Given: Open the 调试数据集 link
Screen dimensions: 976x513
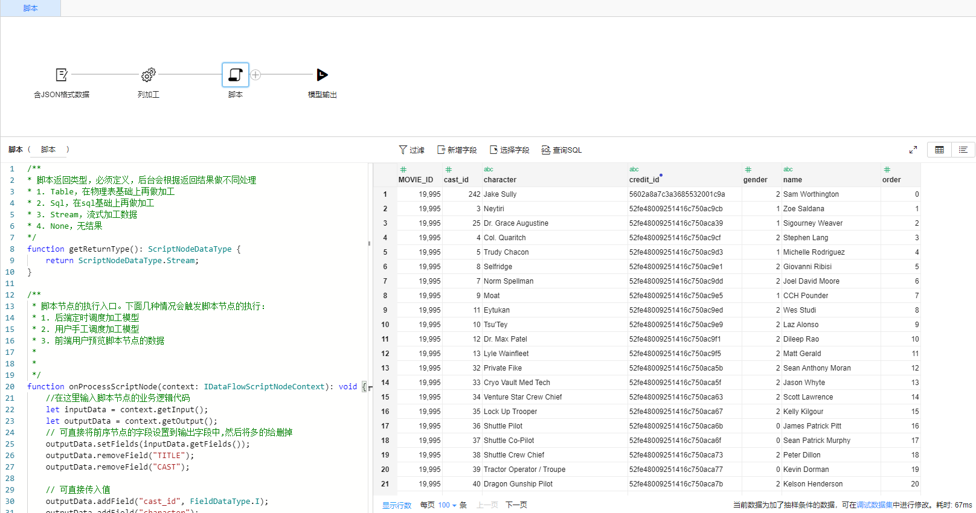Looking at the screenshot, I should (874, 505).
